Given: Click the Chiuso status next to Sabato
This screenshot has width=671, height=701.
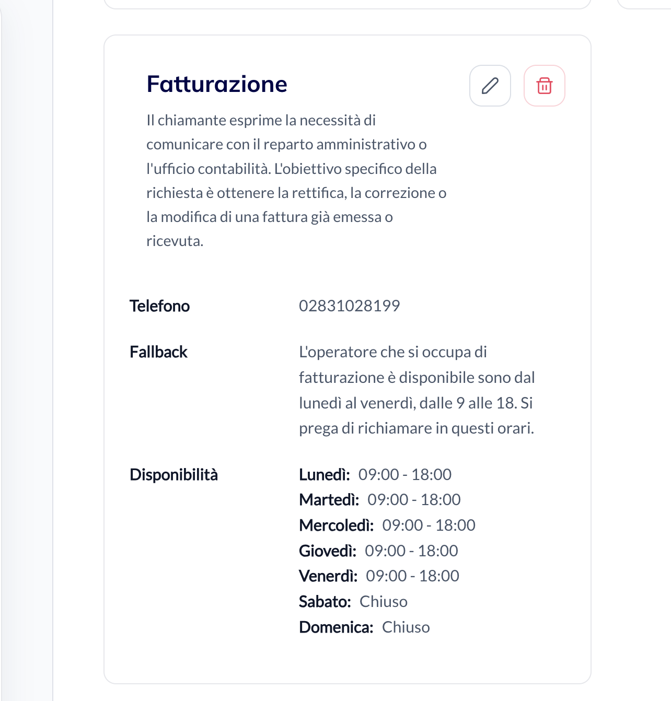Looking at the screenshot, I should coord(384,602).
